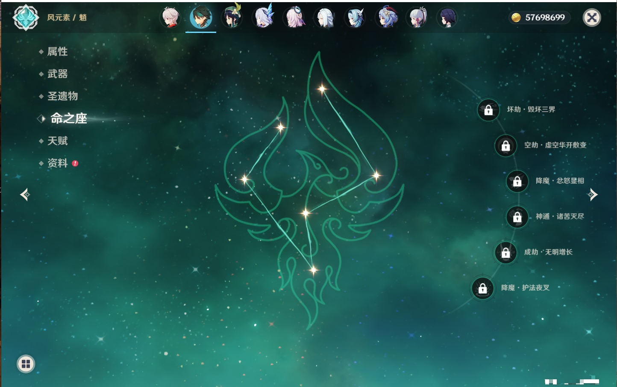Select the last dark-haired character portrait
Screen dimensions: 617x387
[447, 18]
